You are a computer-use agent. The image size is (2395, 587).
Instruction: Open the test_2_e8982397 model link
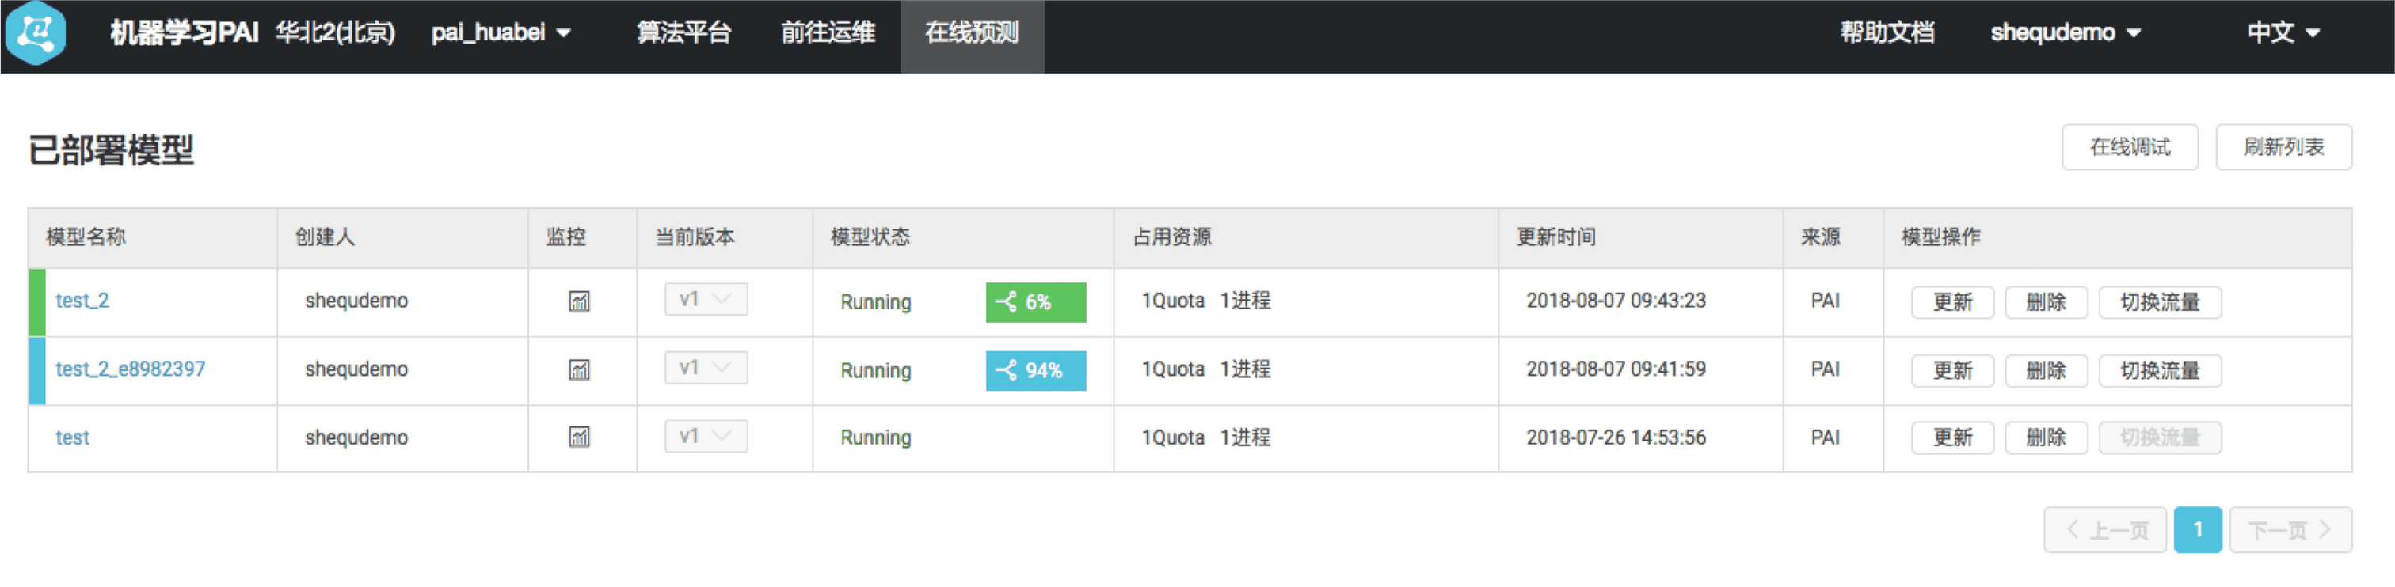point(130,369)
